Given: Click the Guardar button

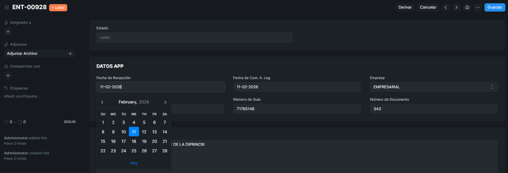Looking at the screenshot, I should click(495, 7).
